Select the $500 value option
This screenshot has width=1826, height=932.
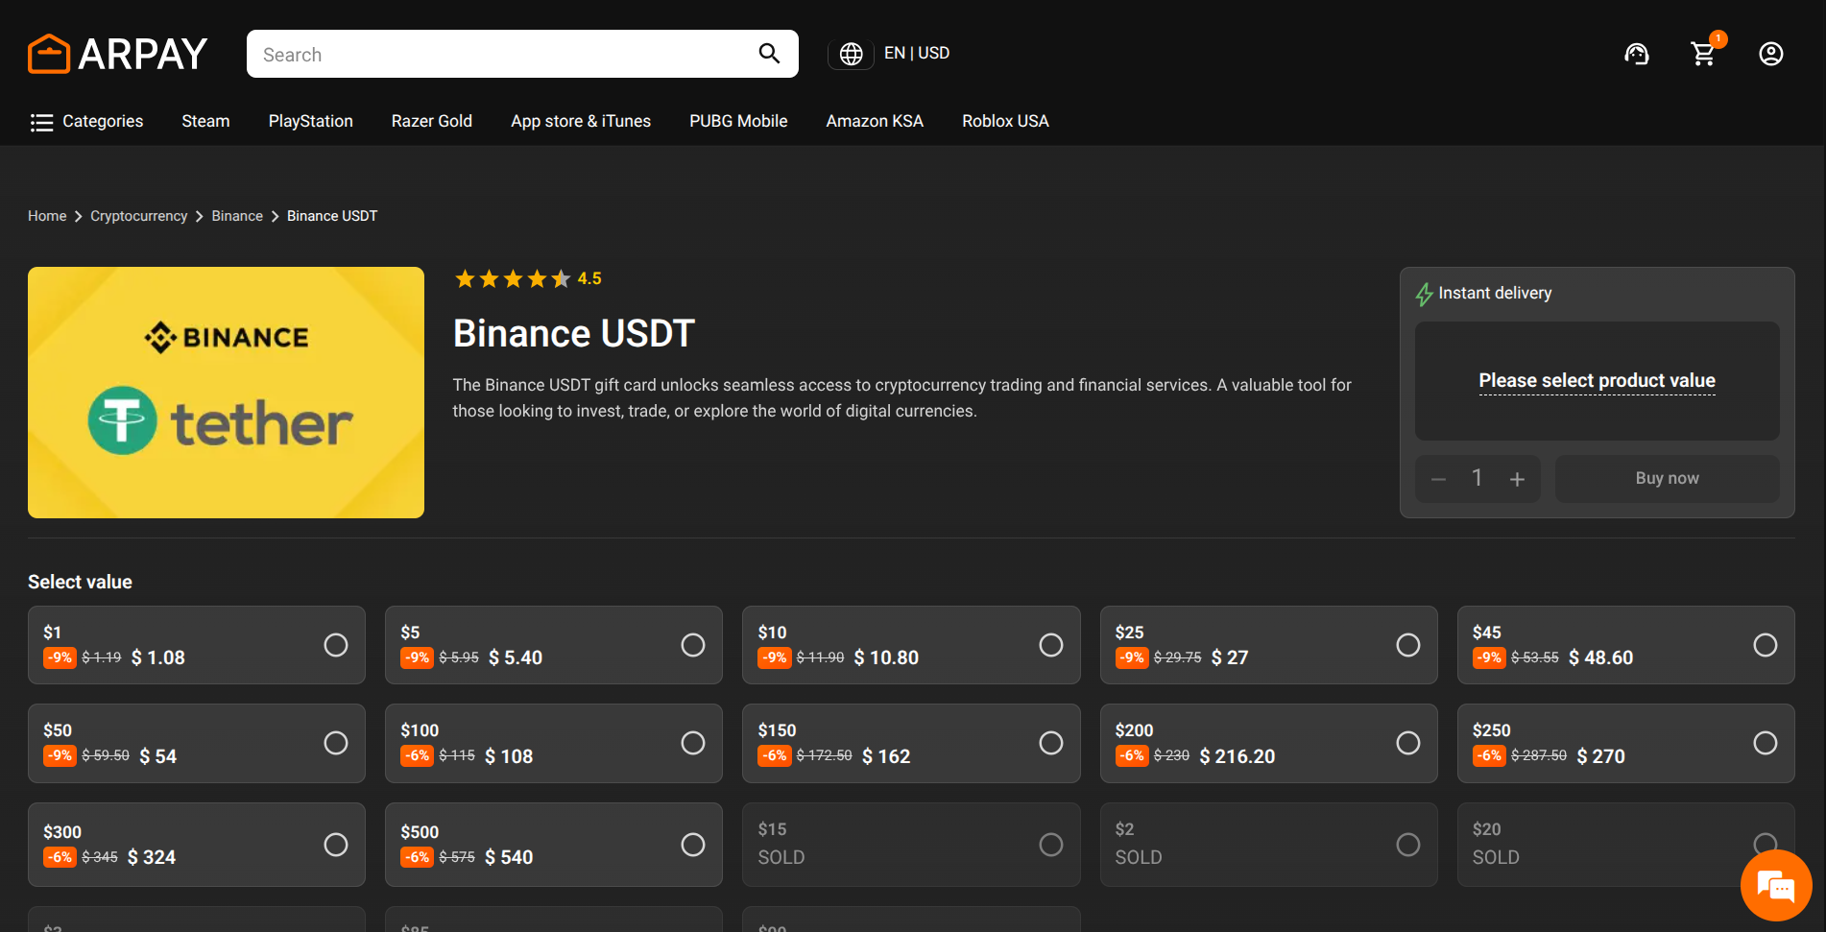[x=554, y=845]
